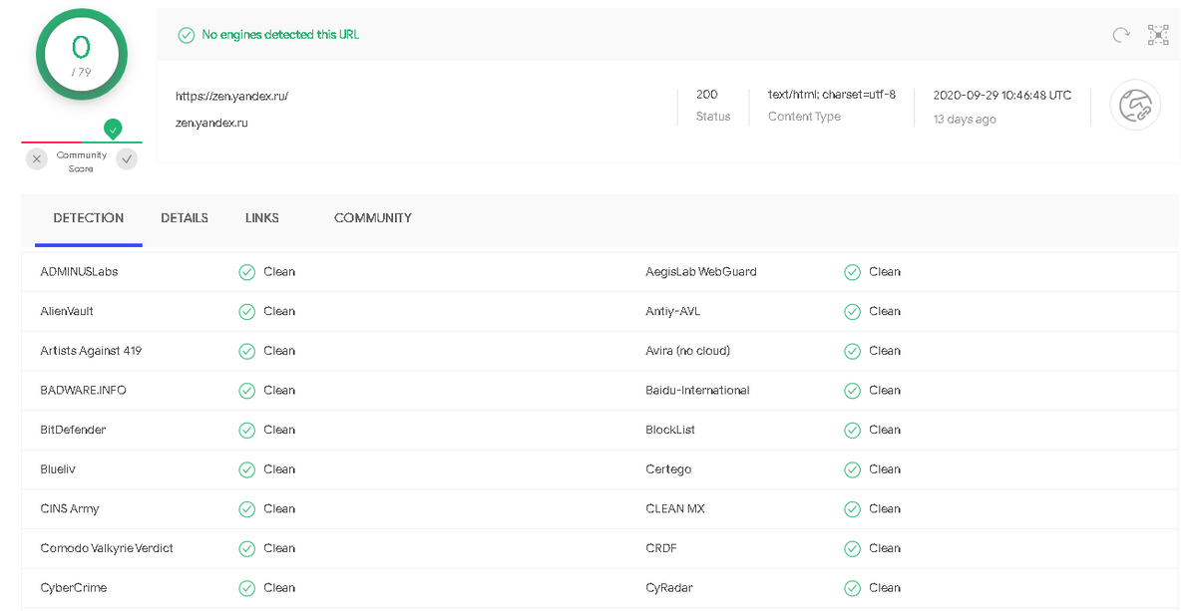Select the DETECTION tab
Image resolution: width=1197 pixels, height=611 pixels.
coord(89,218)
